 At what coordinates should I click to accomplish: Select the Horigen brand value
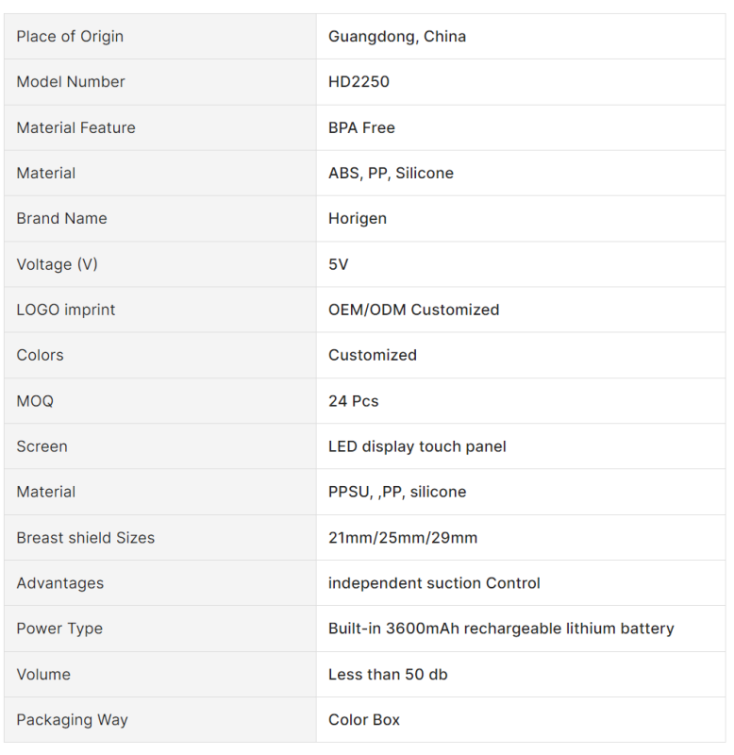358,218
